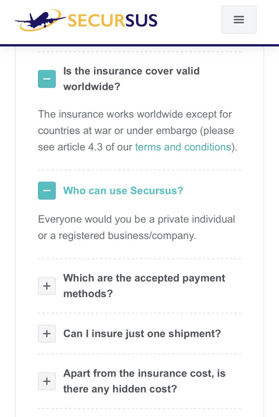
Task: Collapse worldwide cover answer via minus icon
Action: [x=47, y=79]
